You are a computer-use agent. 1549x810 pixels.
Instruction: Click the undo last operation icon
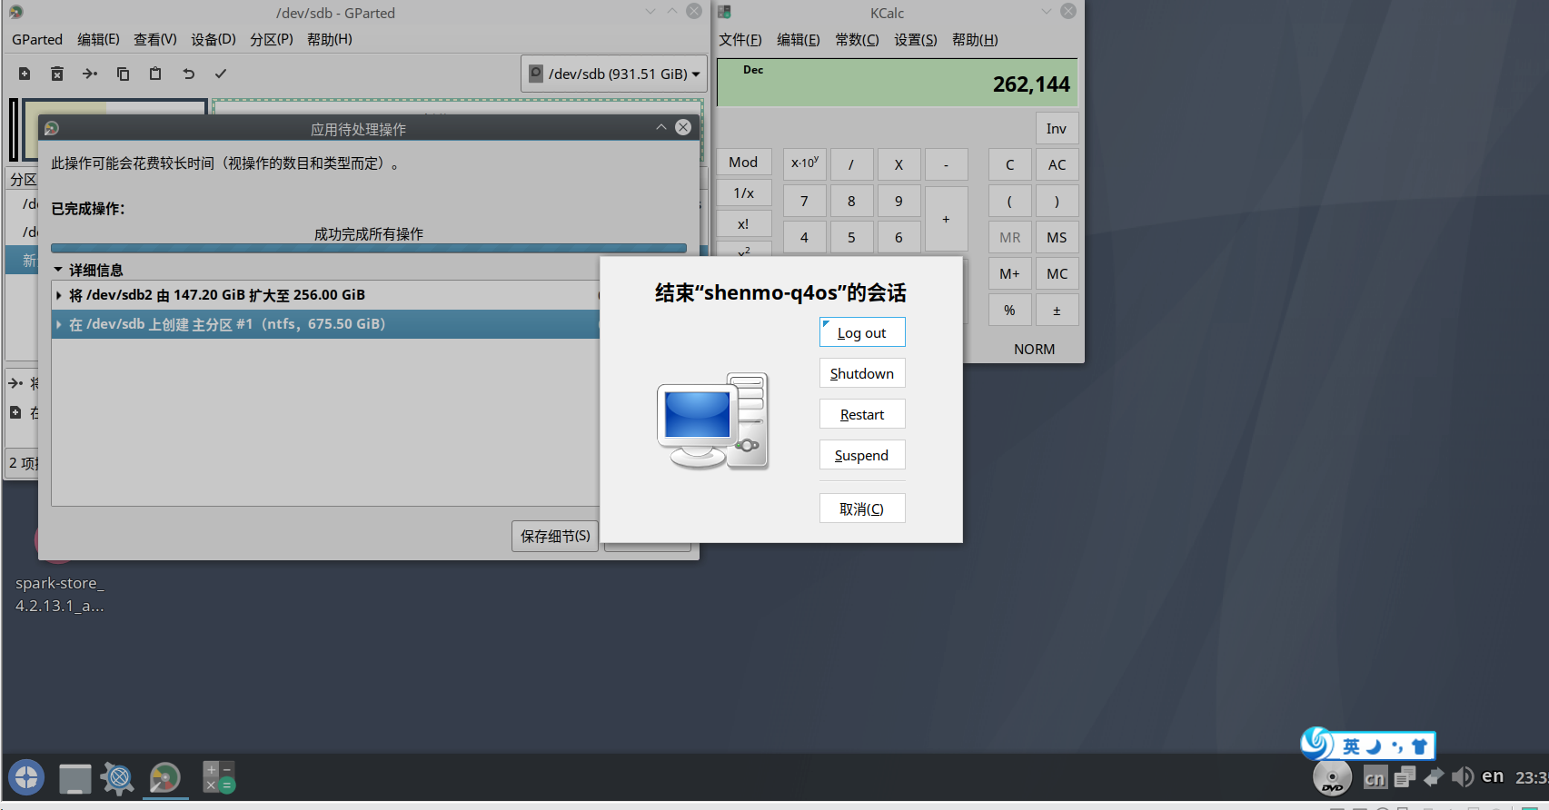pos(188,74)
